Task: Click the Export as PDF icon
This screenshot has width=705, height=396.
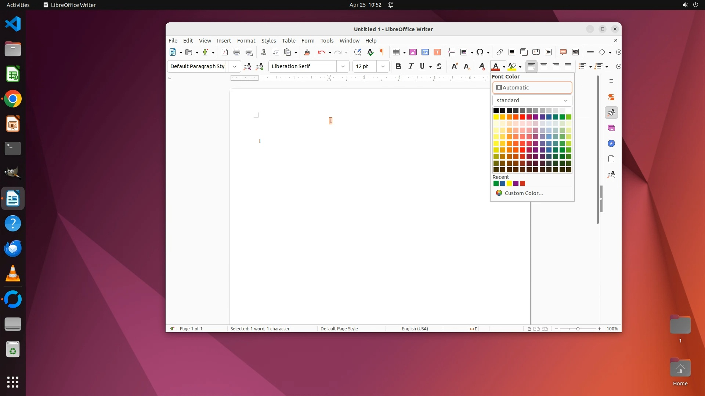Action: pyautogui.click(x=225, y=52)
